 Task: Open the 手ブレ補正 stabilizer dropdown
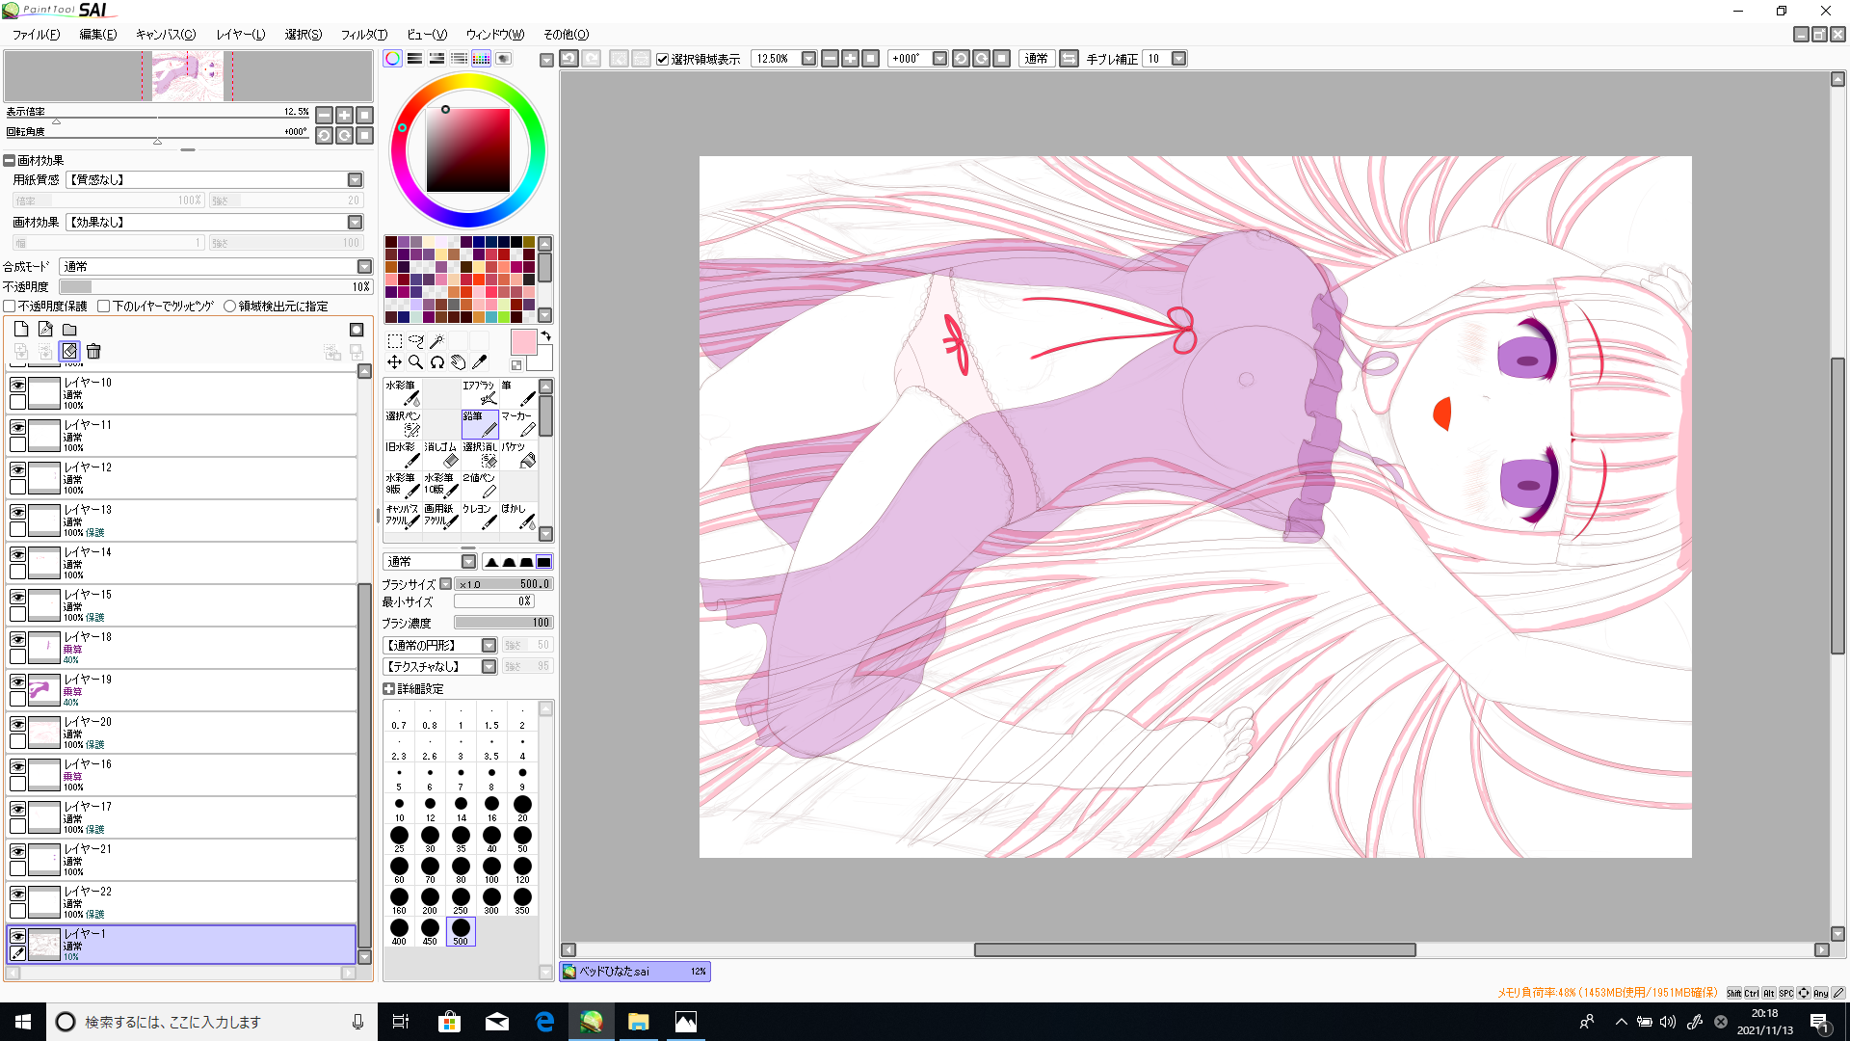pos(1178,59)
